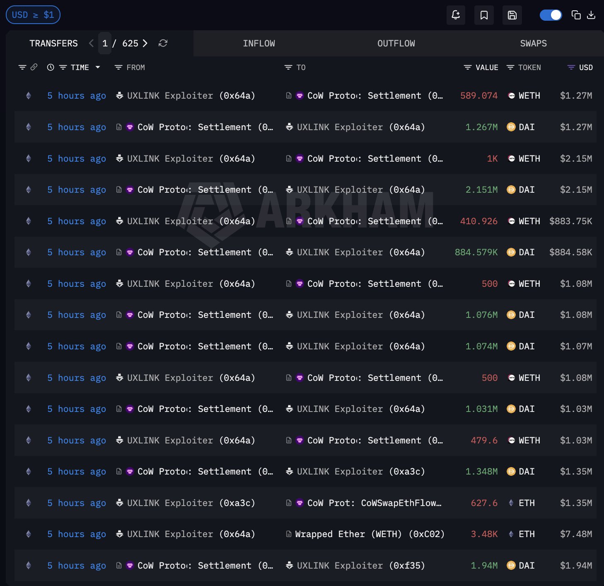
Task: Open Wrapped Ether (WETH) (0xC02) address
Action: [x=370, y=534]
